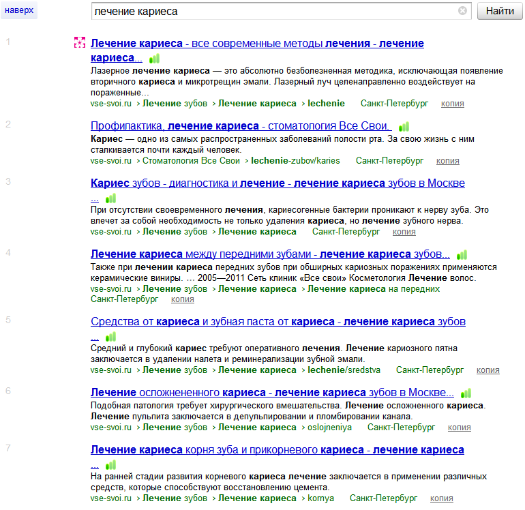525x510 pixels.
Task: Click 'Лечение кариеса на передних' breadcrumb link
Action: tap(374, 288)
